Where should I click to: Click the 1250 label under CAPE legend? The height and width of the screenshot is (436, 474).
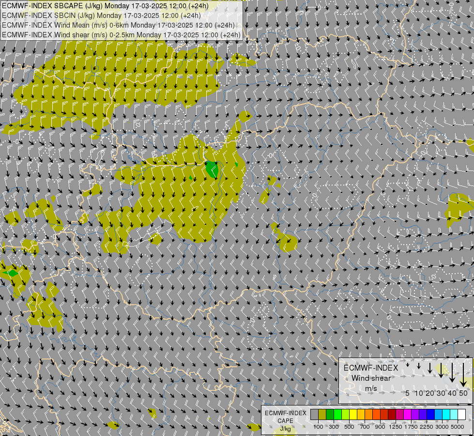tap(396, 427)
